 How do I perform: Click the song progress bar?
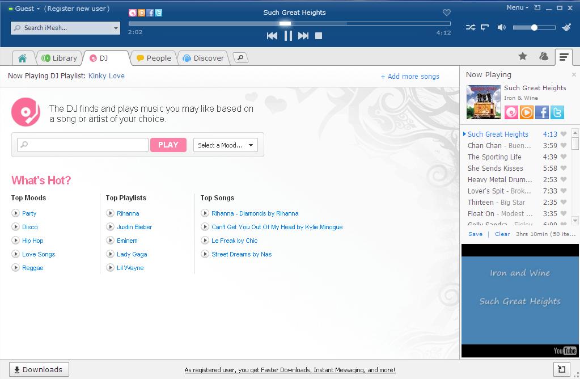pos(290,23)
